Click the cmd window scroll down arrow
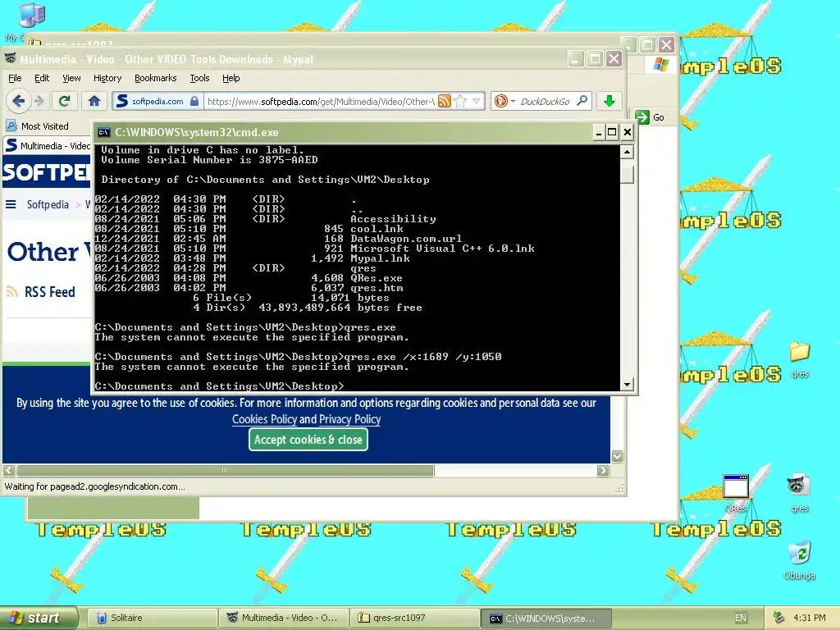 [x=627, y=384]
